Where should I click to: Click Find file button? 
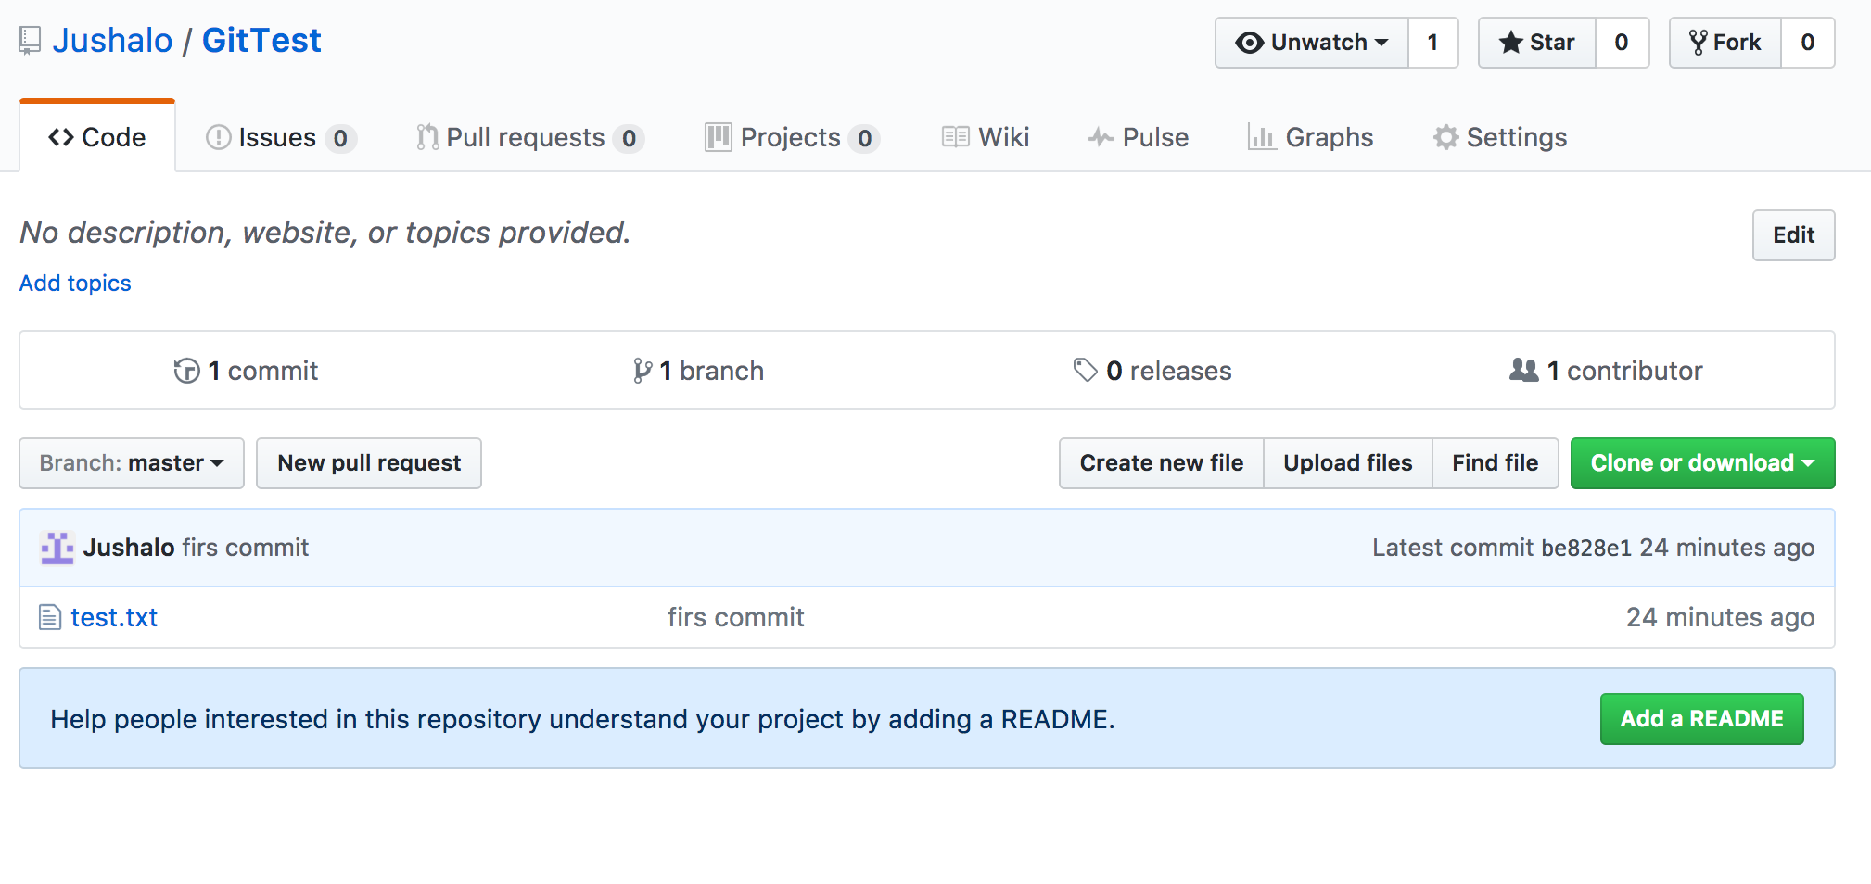[1496, 463]
